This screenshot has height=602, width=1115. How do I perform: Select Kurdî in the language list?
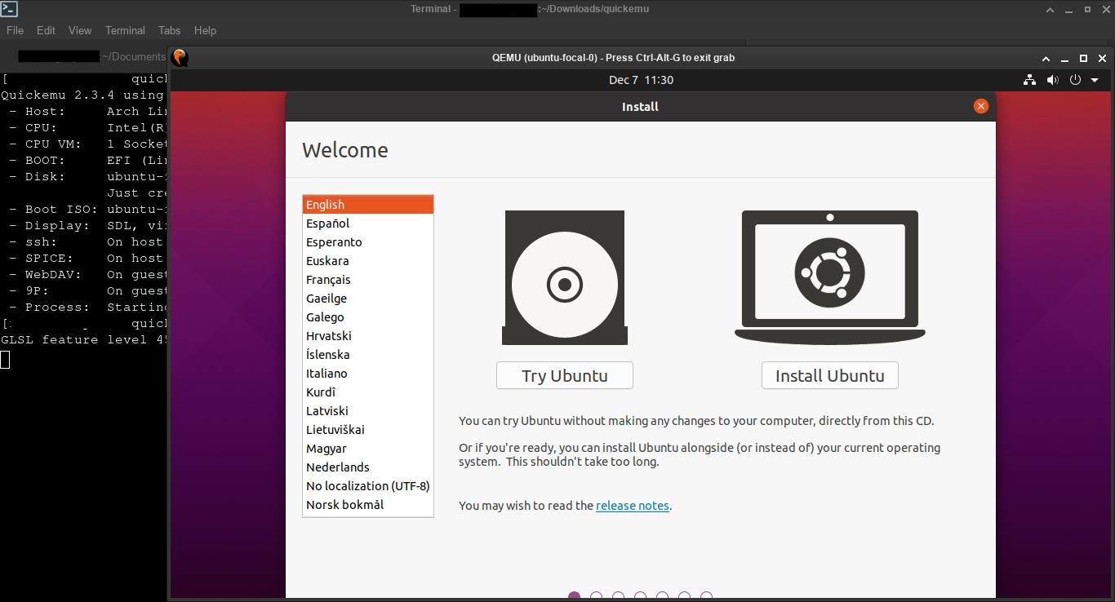(367, 392)
